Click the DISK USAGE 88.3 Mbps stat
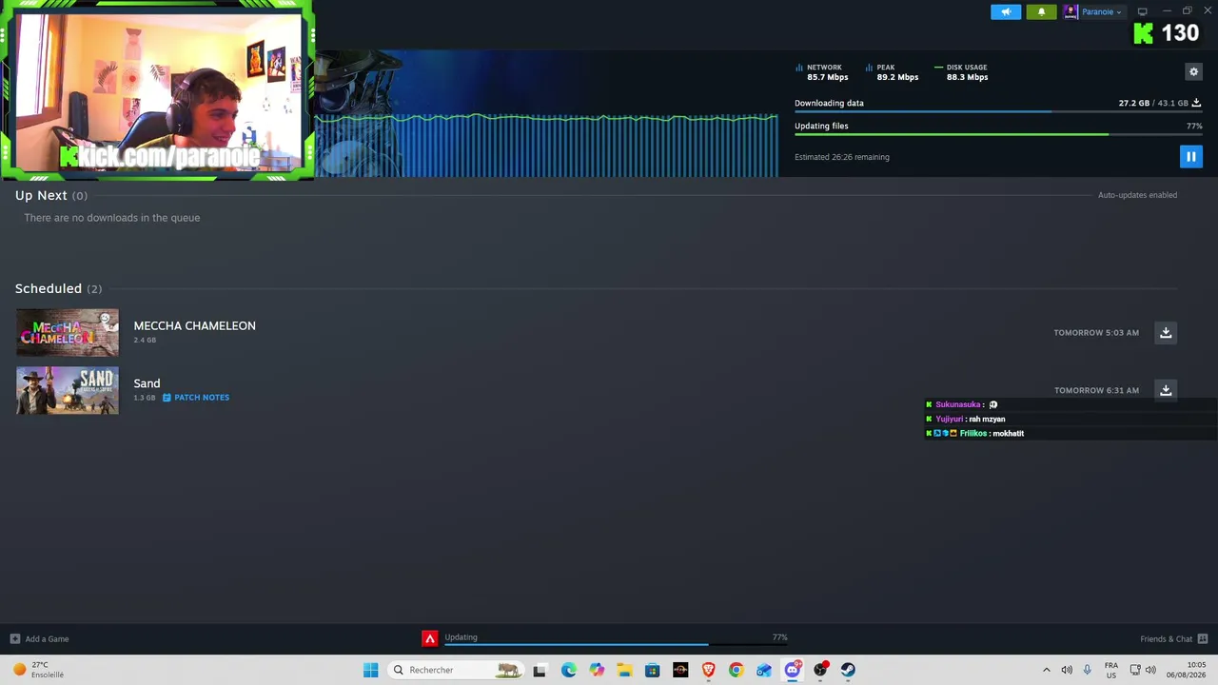 tap(962, 72)
